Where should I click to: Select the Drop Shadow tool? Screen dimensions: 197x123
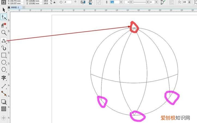[x=4, y=102]
